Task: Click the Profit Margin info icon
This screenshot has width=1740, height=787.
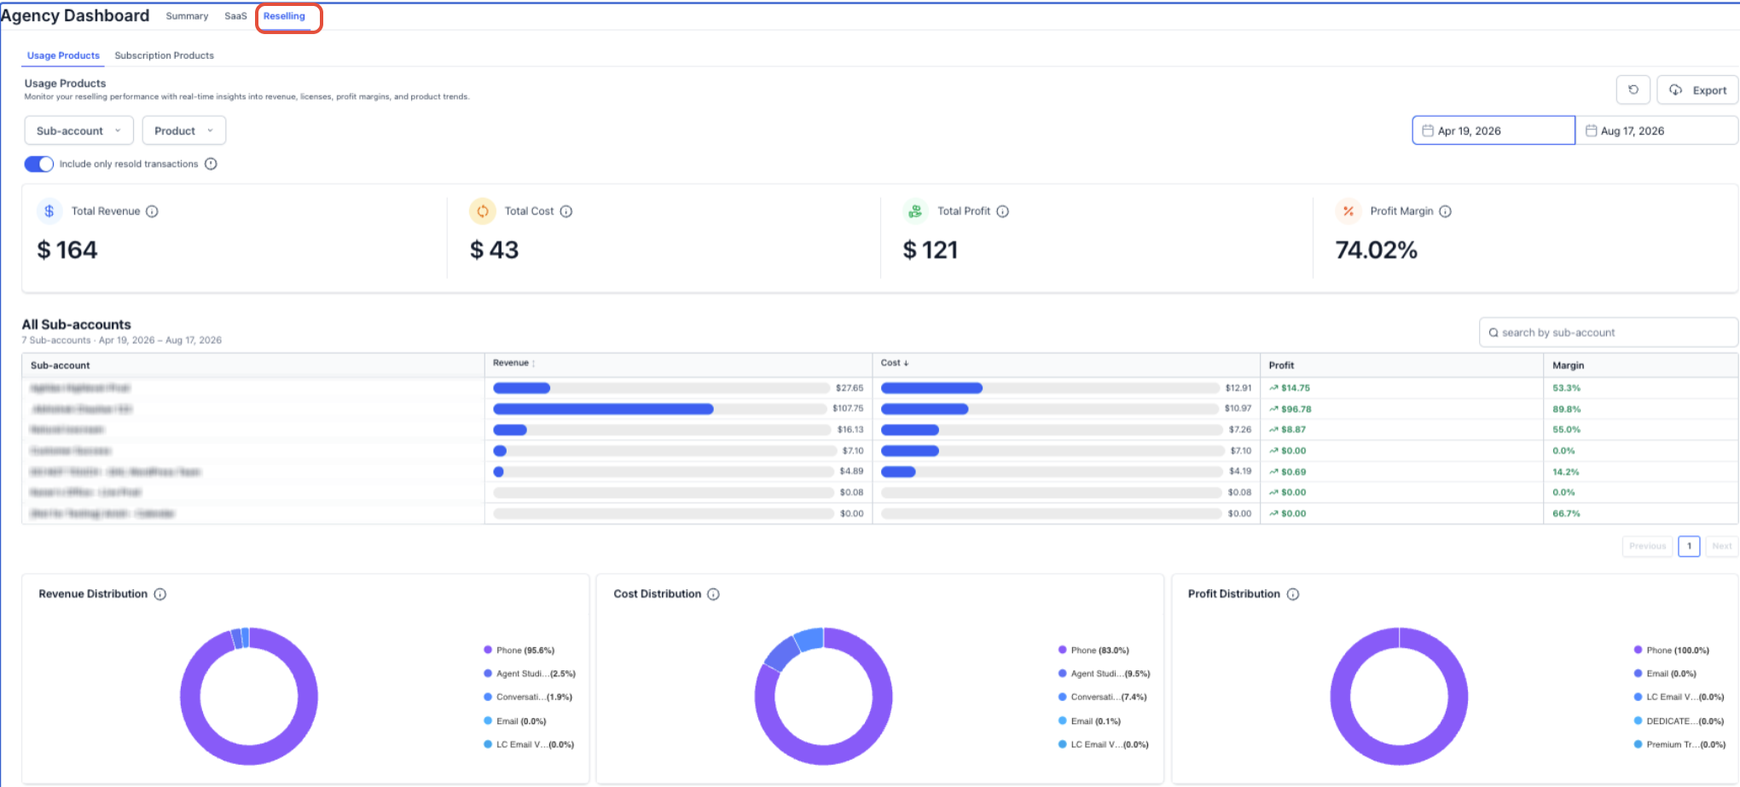Action: [1445, 211]
